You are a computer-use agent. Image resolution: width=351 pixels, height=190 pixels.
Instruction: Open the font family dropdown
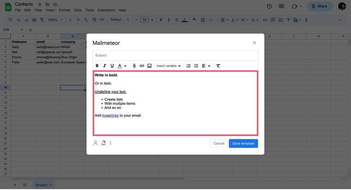pos(120,20)
